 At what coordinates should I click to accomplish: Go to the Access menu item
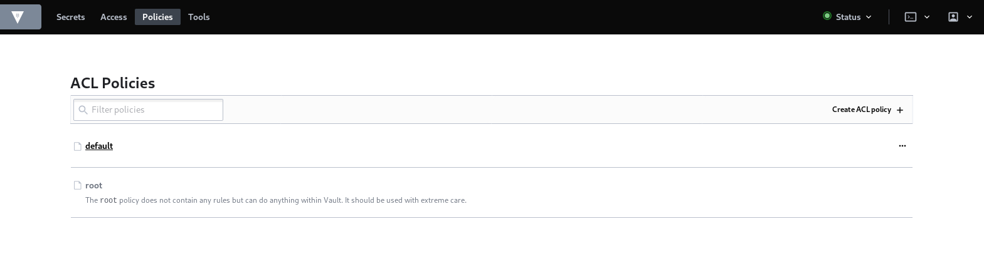tap(114, 17)
